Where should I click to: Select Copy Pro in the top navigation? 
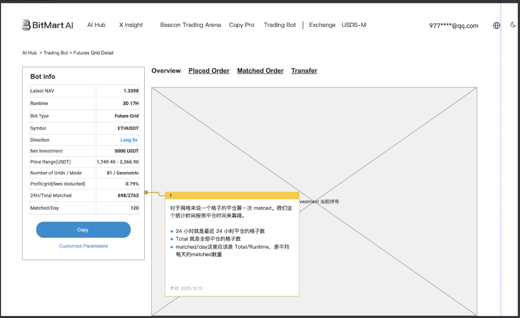(242, 25)
